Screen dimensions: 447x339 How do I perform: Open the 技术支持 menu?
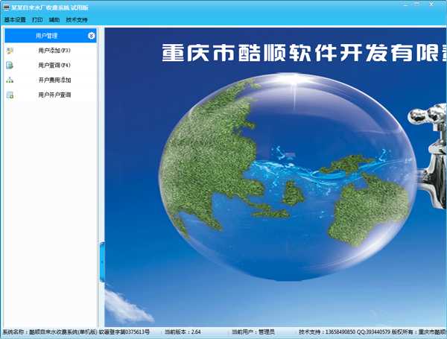(77, 19)
